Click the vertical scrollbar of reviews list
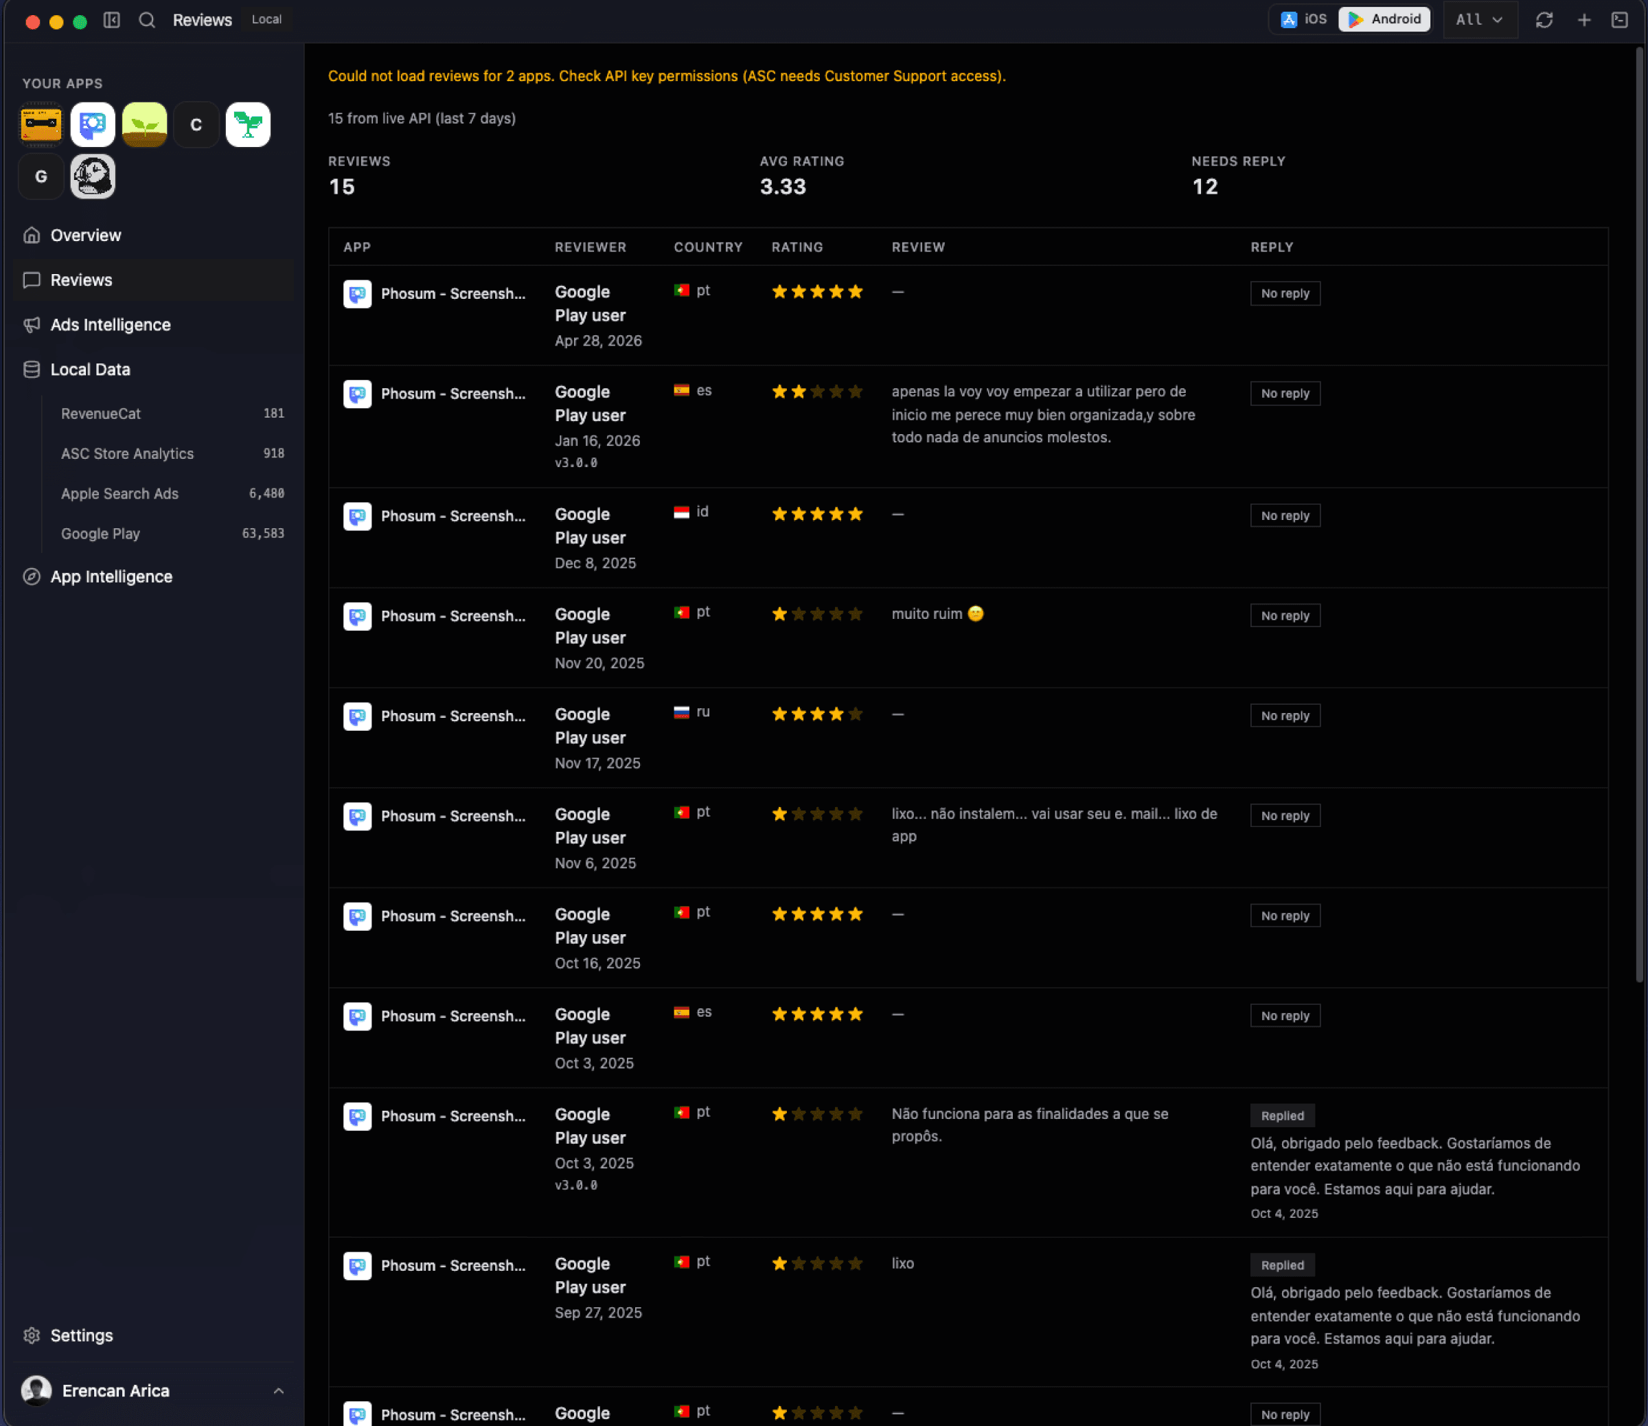The height and width of the screenshot is (1426, 1648). 1638,515
